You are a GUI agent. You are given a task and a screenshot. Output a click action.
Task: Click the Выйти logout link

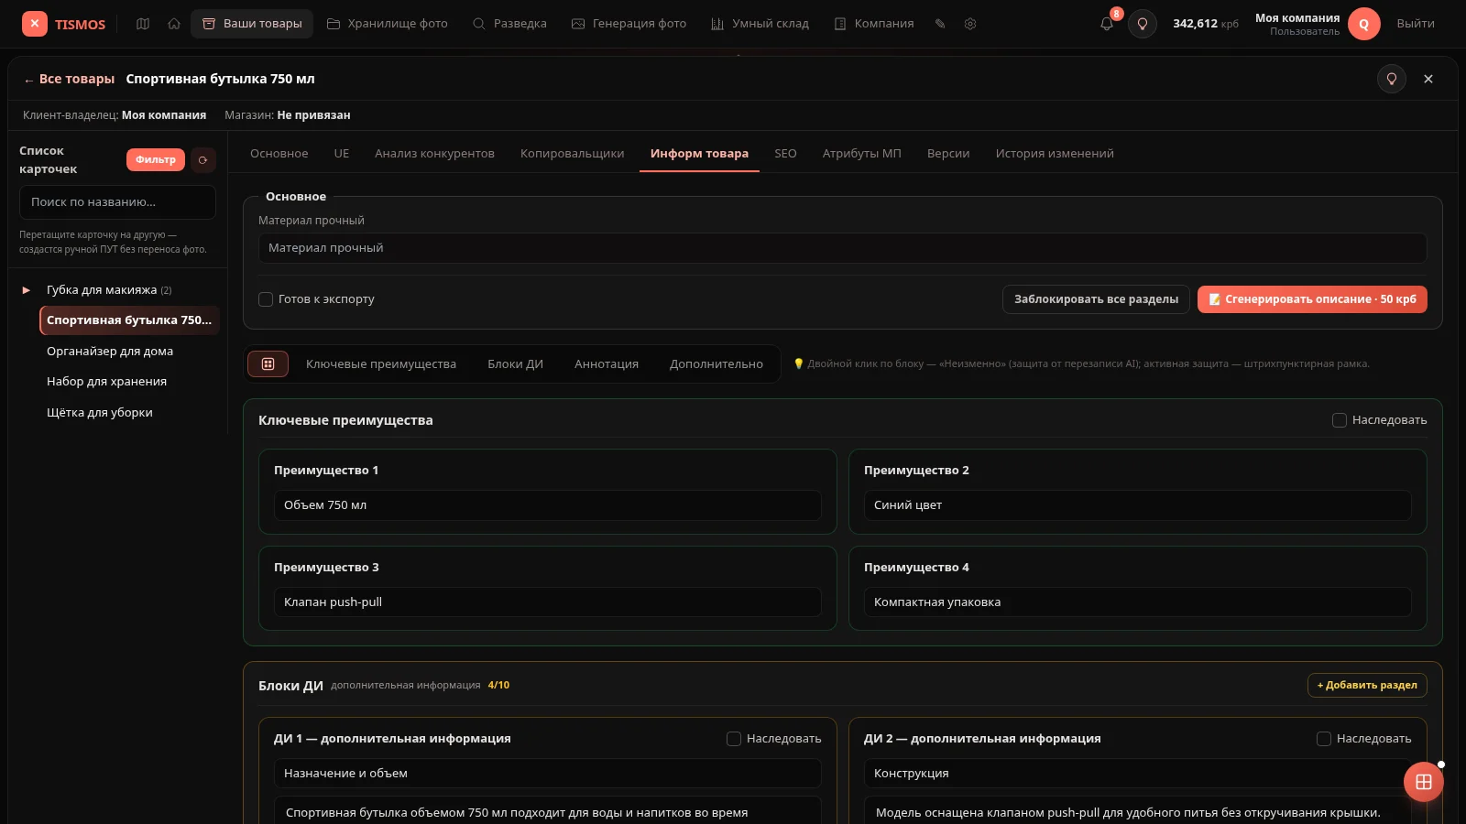point(1416,24)
